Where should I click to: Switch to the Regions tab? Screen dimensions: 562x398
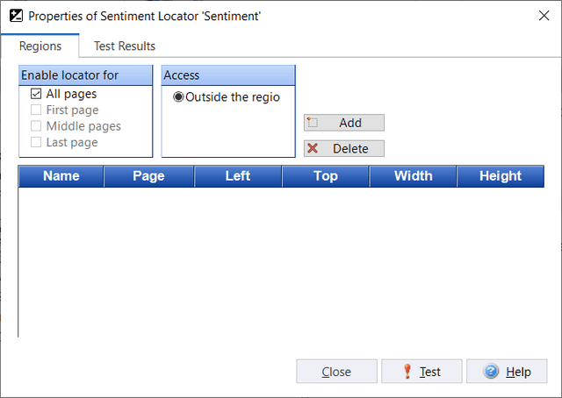tap(40, 46)
